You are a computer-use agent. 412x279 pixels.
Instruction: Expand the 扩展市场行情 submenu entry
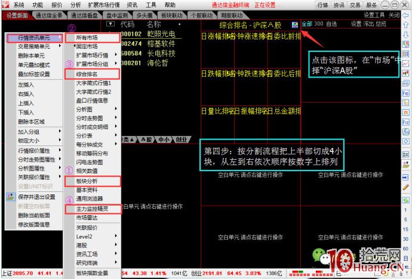tap(93, 55)
